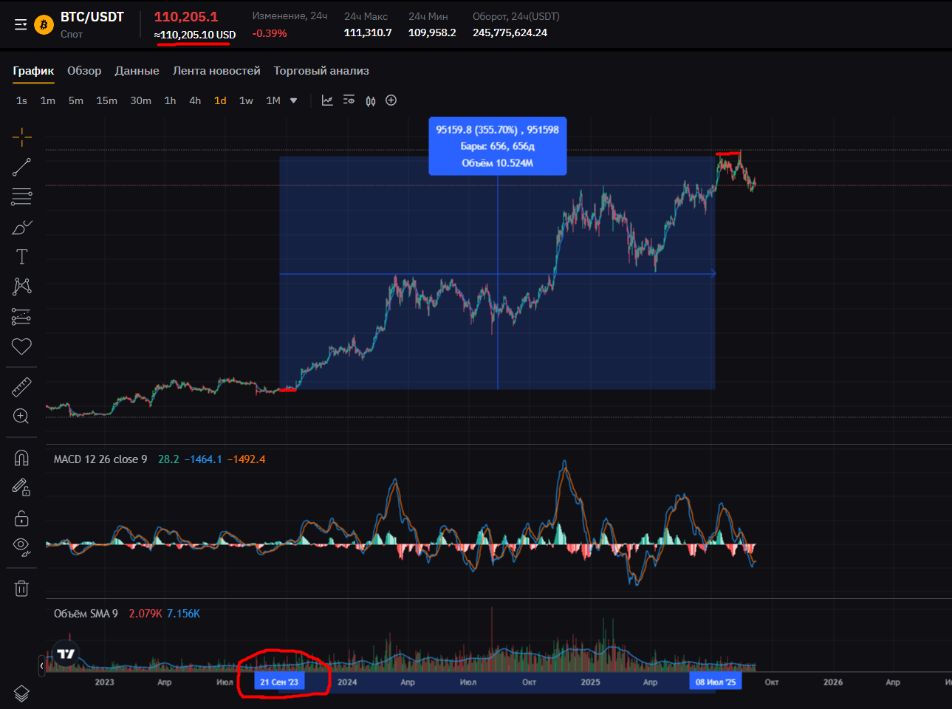Open the Fibonacci retracement tool
The height and width of the screenshot is (709, 952).
21,196
